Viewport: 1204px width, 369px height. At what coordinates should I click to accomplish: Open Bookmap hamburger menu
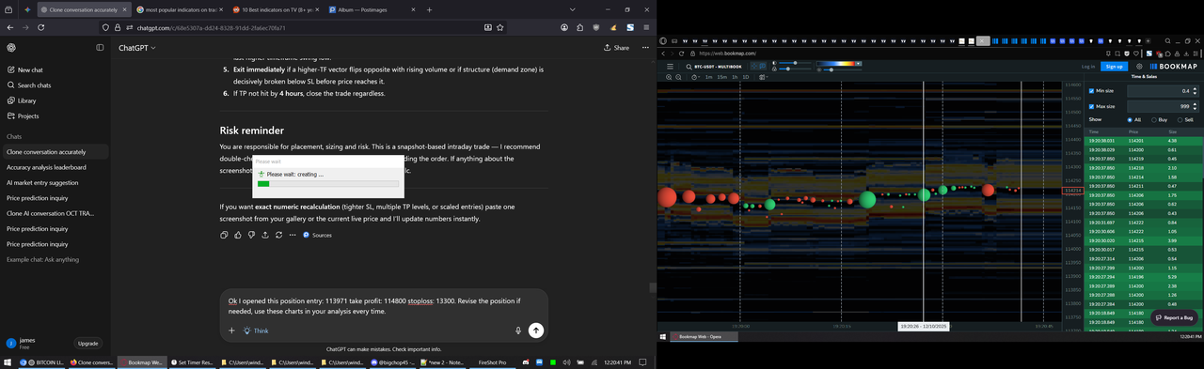tap(670, 67)
